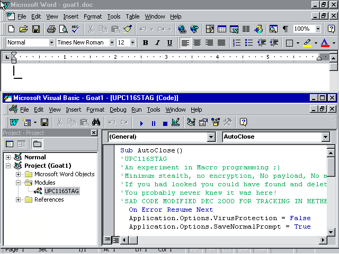Expand the References folder

coord(19,199)
